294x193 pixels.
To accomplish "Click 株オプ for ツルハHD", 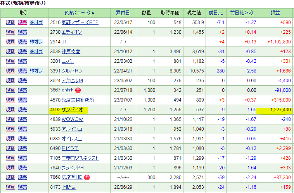I will [x=36, y=71].
